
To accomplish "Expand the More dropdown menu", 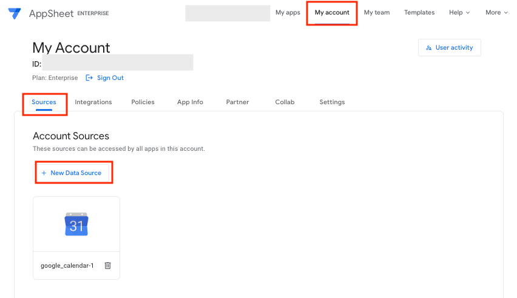I will pos(496,13).
